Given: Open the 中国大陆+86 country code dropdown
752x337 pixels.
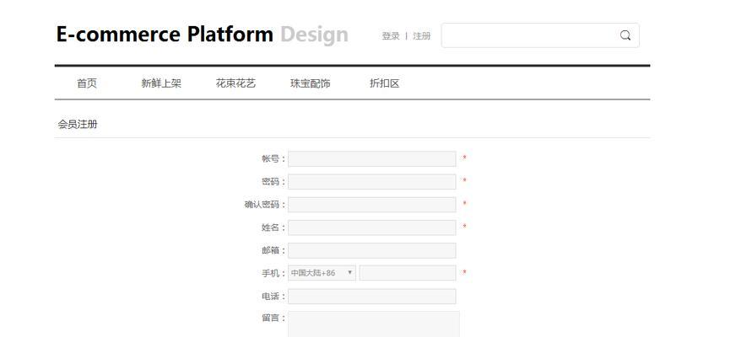Looking at the screenshot, I should click(322, 273).
